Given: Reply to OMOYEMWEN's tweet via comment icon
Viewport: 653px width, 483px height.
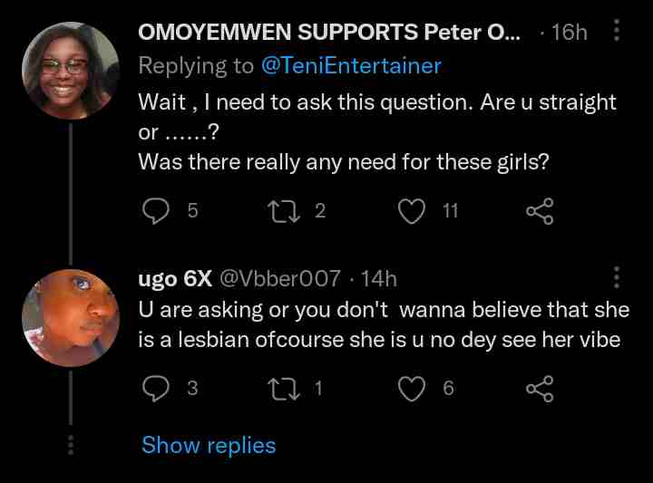Looking at the screenshot, I should pyautogui.click(x=158, y=210).
